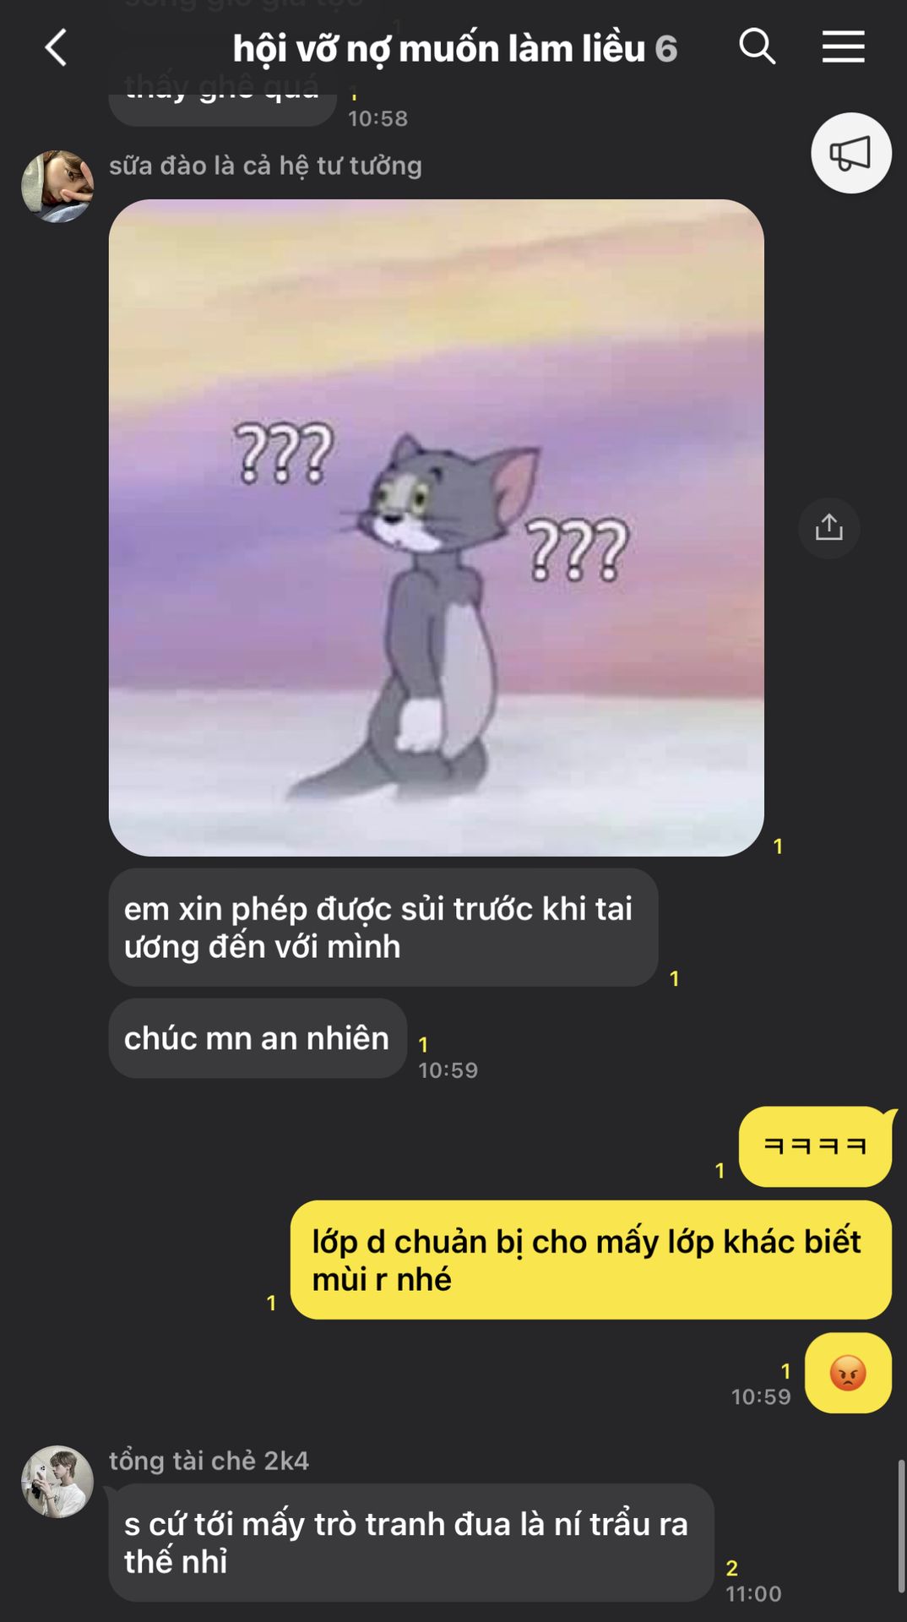This screenshot has width=907, height=1622.
Task: Tap avatar of sữa đào là cả hệ tư tưởng
Action: click(x=57, y=187)
